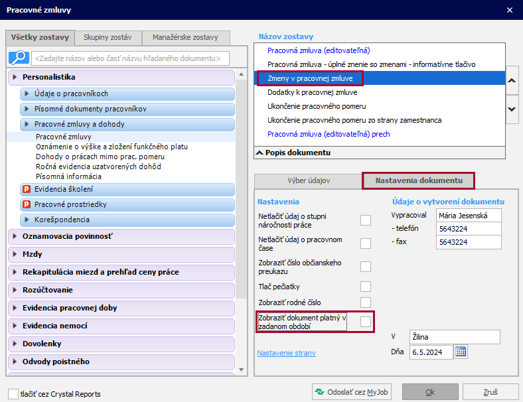Image resolution: width=523 pixels, height=402 pixels.
Task: Close the Pracovné zmluvy dialog window
Action: (x=509, y=10)
